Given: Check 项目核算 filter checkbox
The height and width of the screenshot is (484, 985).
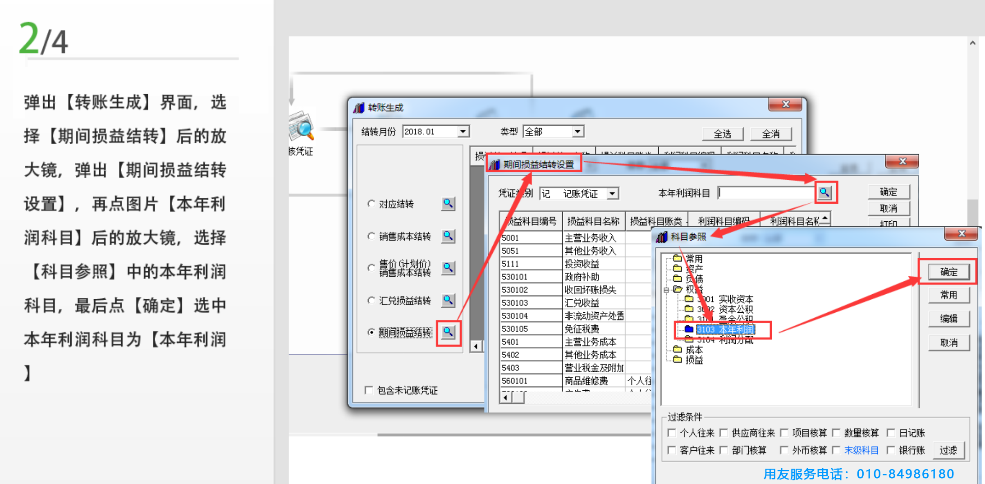Looking at the screenshot, I should [x=784, y=433].
